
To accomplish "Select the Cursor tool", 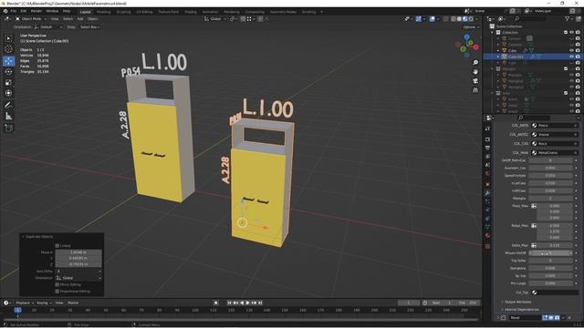I will click(x=8, y=49).
